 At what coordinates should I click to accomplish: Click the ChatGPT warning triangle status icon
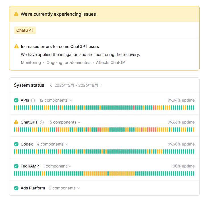point(16,122)
